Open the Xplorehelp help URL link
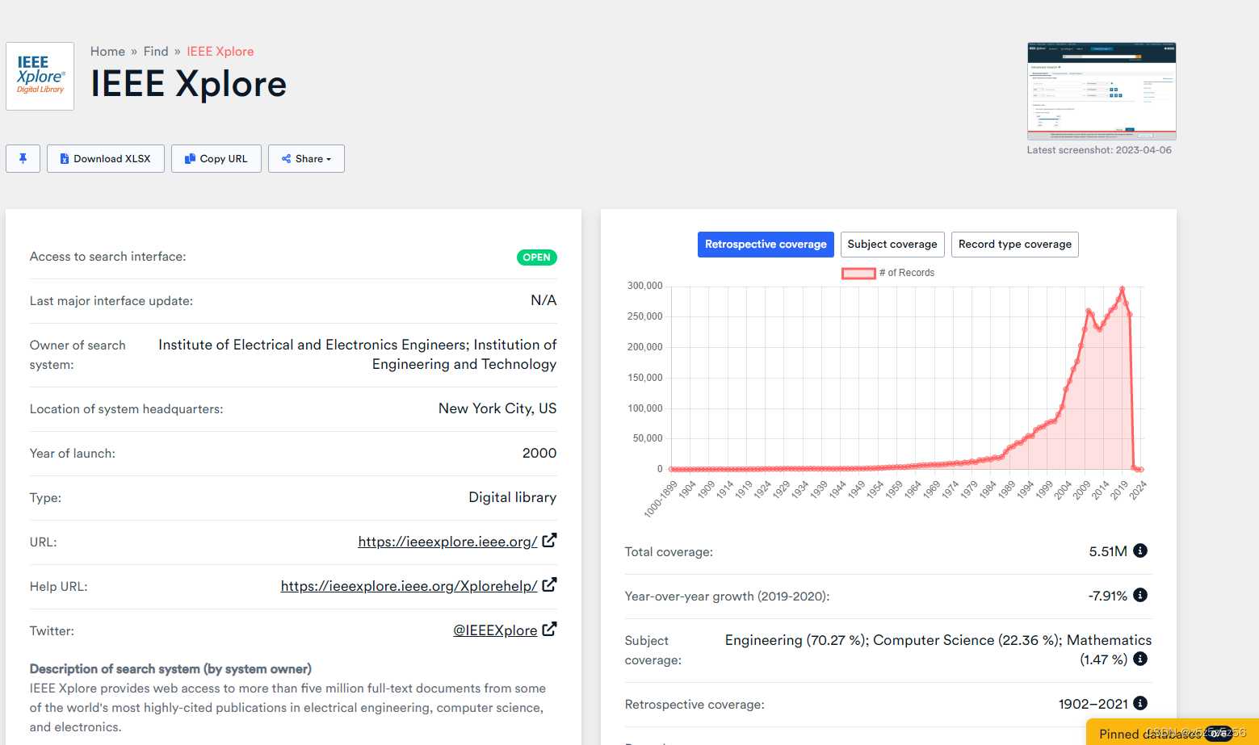The height and width of the screenshot is (745, 1259). tap(409, 586)
